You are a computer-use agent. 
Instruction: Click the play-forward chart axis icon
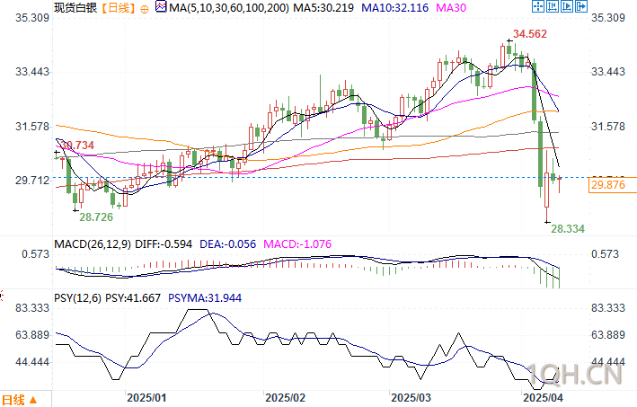click(x=566, y=6)
